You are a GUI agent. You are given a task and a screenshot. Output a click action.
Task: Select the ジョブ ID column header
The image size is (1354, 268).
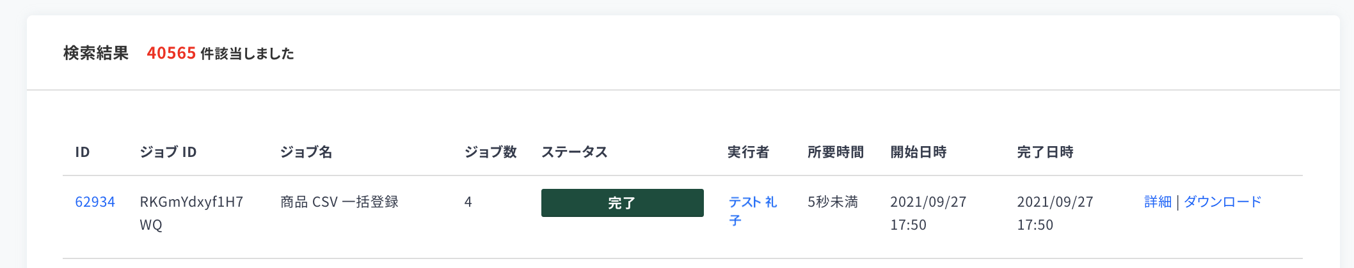(168, 153)
